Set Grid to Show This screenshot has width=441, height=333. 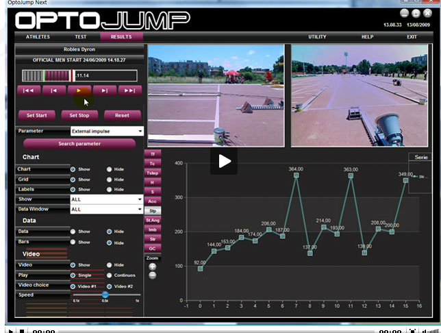tap(73, 180)
